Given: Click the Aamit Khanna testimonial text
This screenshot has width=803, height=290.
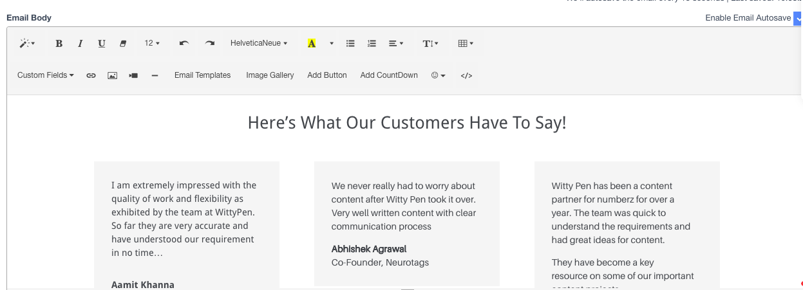Looking at the screenshot, I should (x=184, y=219).
